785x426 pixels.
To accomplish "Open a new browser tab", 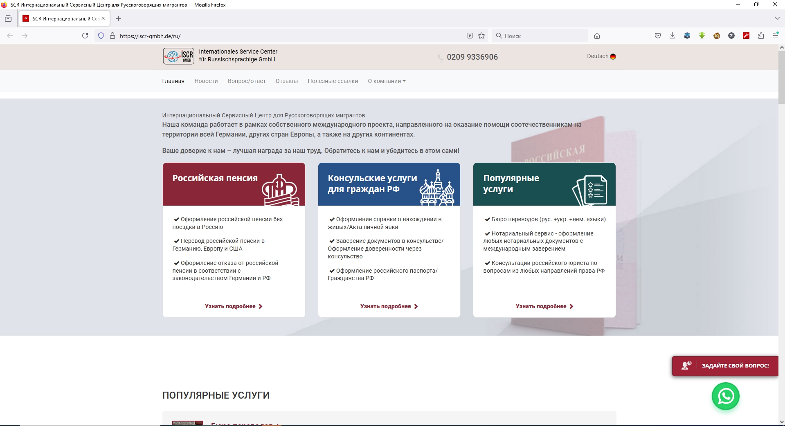I will point(119,18).
